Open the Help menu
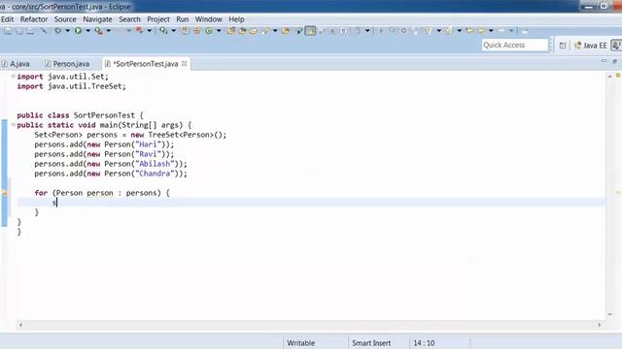 click(x=236, y=19)
